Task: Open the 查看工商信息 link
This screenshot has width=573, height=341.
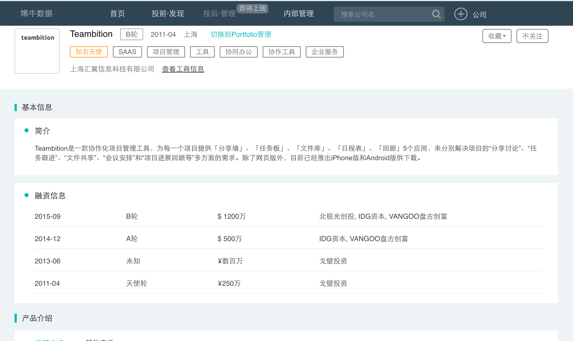Action: [x=183, y=69]
